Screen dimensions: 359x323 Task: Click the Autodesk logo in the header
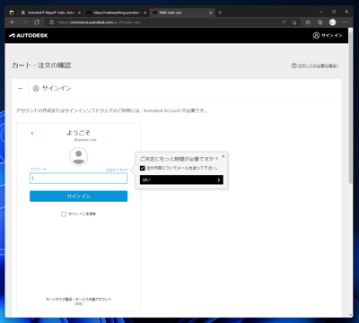pos(29,35)
